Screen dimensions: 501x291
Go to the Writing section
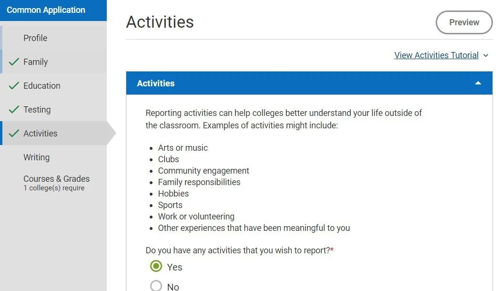coord(36,157)
